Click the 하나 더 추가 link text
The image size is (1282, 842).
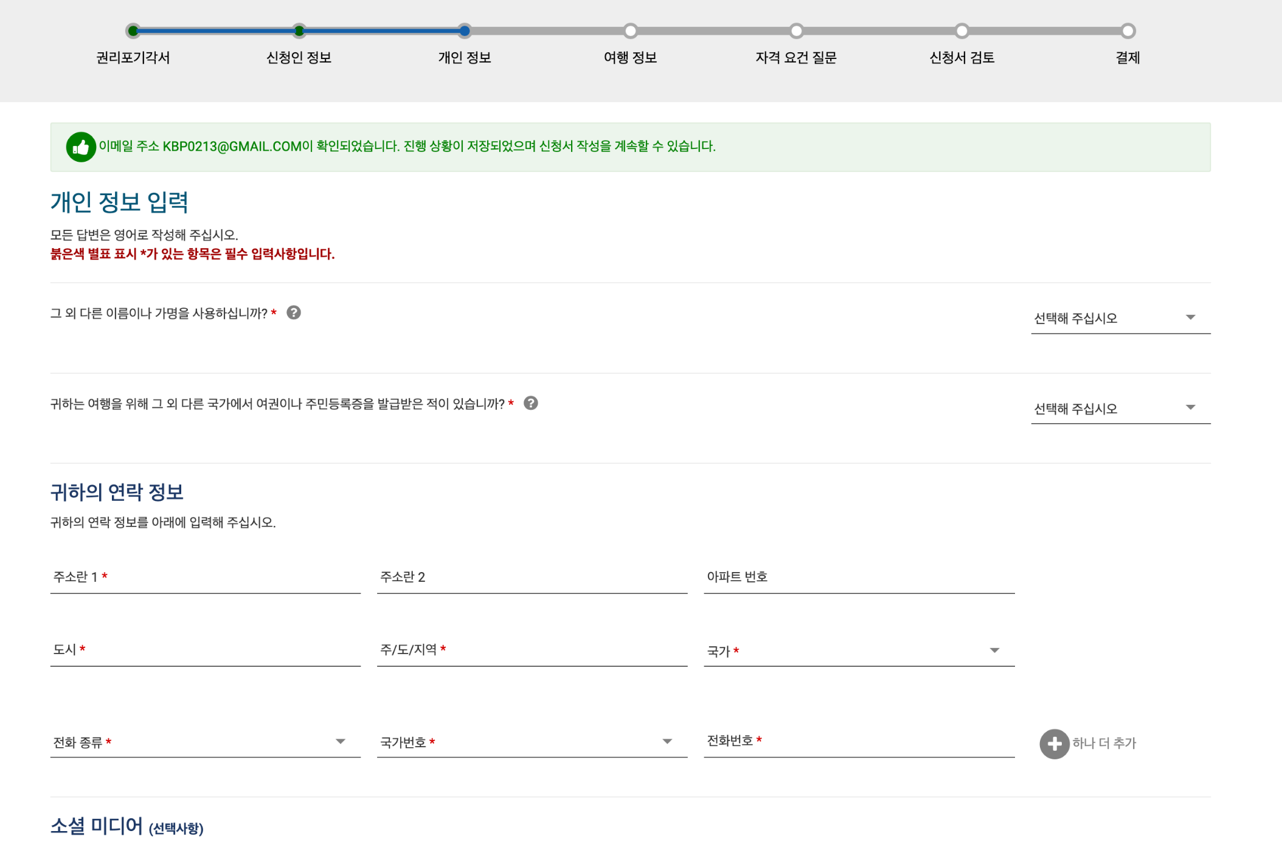[1104, 743]
